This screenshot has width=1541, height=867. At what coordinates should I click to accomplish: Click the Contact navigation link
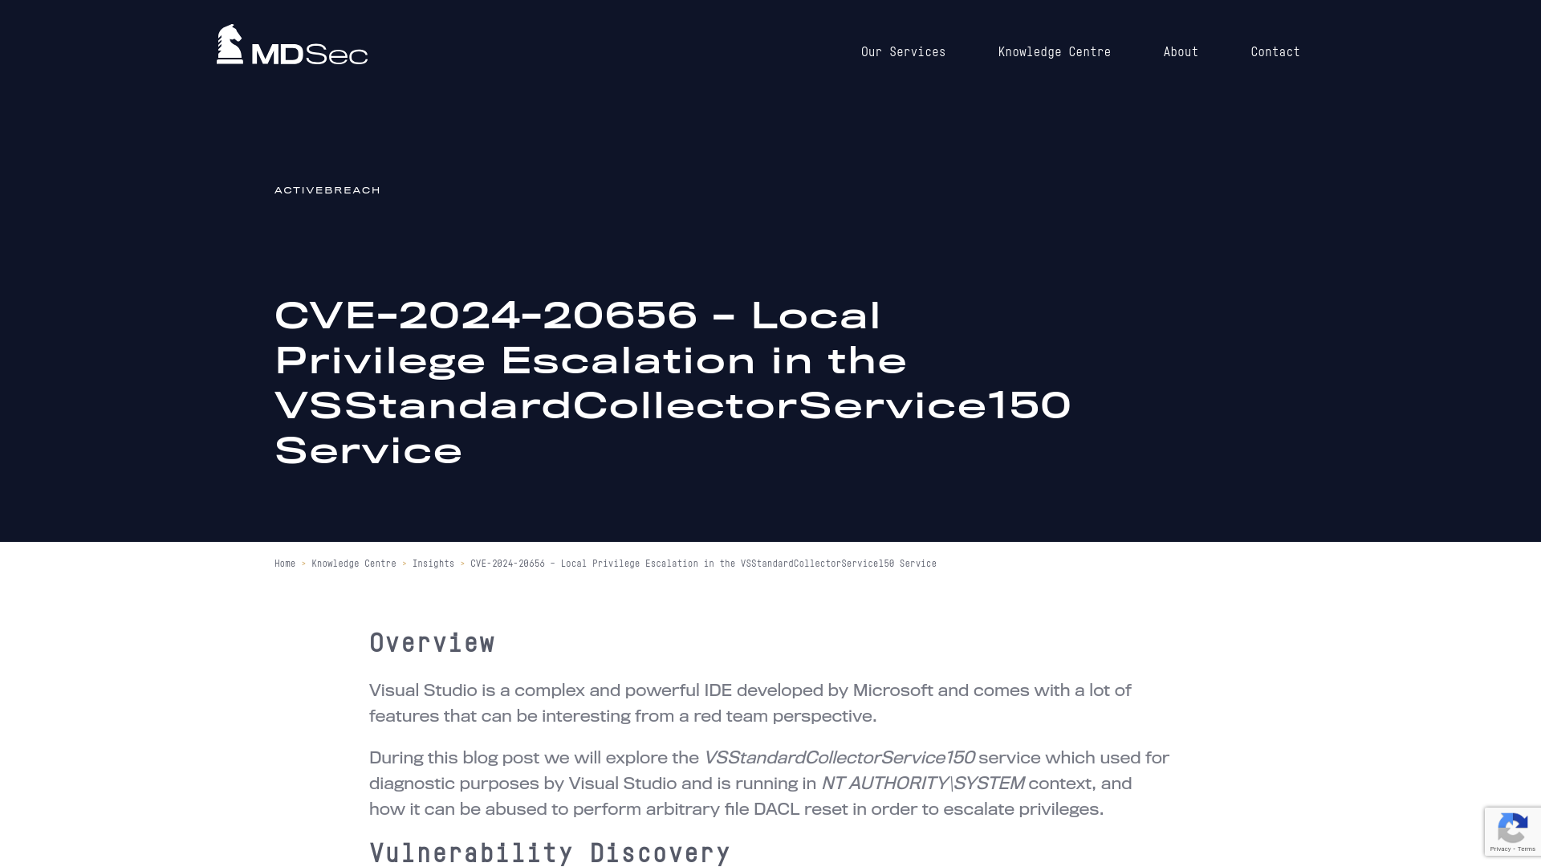1275,52
